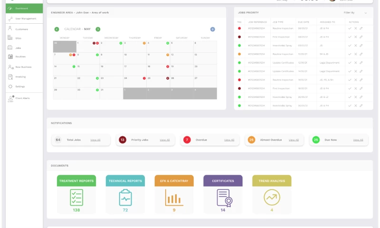Click the green badge on May 2
Screen dimensions: 380x228
(121, 43)
